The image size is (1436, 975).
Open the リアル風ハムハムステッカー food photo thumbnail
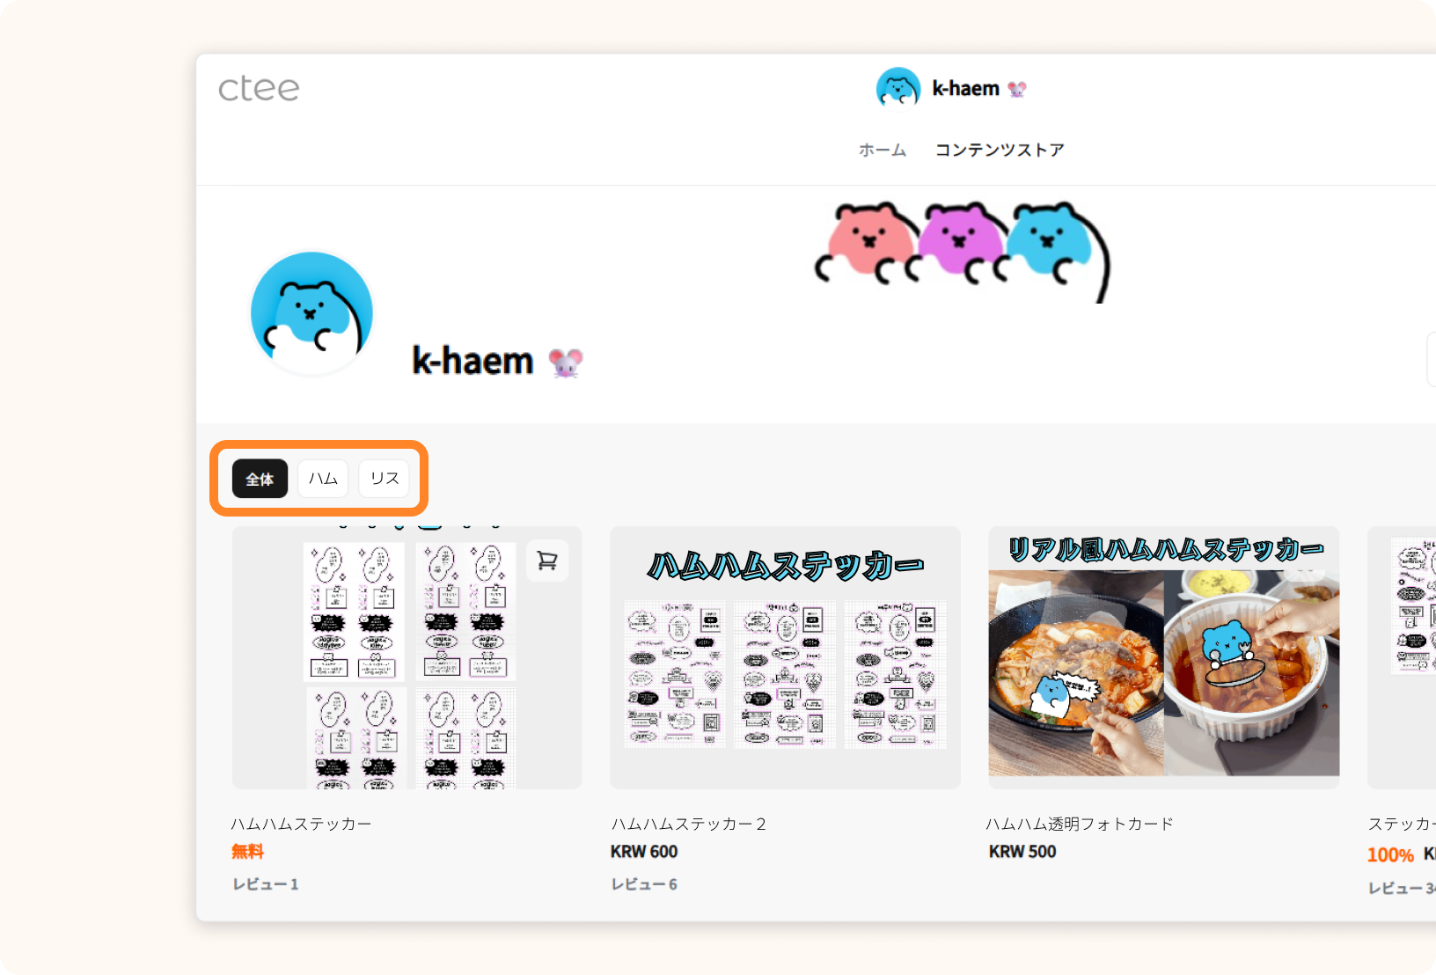click(1164, 657)
